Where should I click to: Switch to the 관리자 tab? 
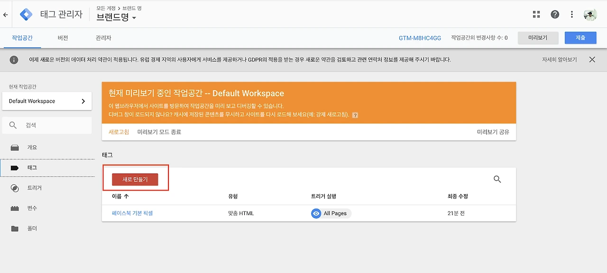103,38
